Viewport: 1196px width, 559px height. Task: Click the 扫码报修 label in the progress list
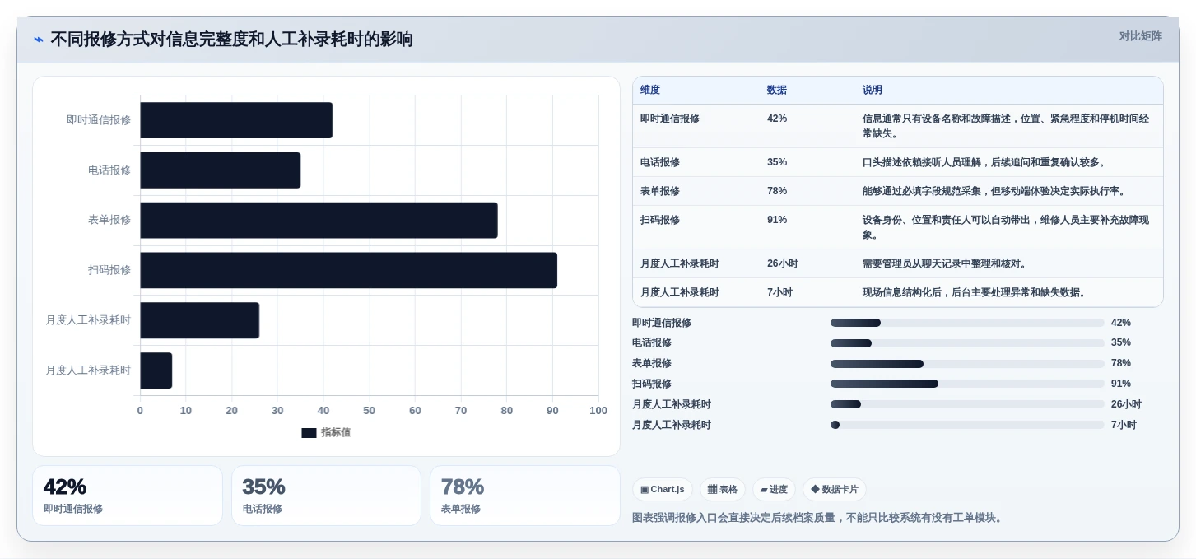[x=652, y=384]
